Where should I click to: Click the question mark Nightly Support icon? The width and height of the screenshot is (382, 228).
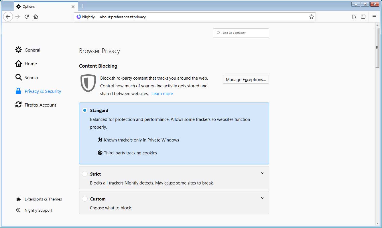[19, 210]
